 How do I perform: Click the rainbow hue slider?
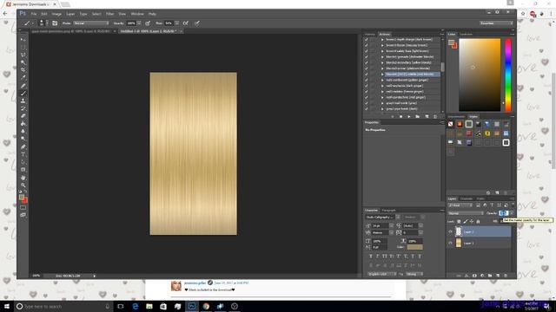click(508, 75)
